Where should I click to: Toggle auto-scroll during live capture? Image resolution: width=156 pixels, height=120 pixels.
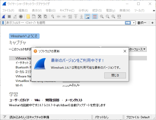click(x=87, y=17)
